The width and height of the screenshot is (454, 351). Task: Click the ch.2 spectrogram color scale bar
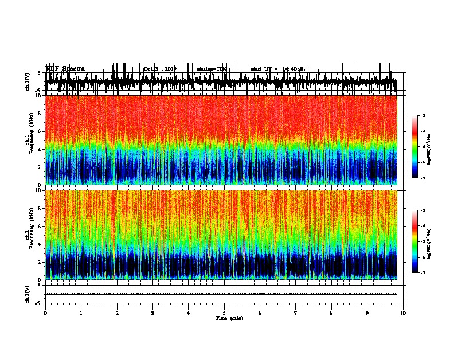coord(414,241)
